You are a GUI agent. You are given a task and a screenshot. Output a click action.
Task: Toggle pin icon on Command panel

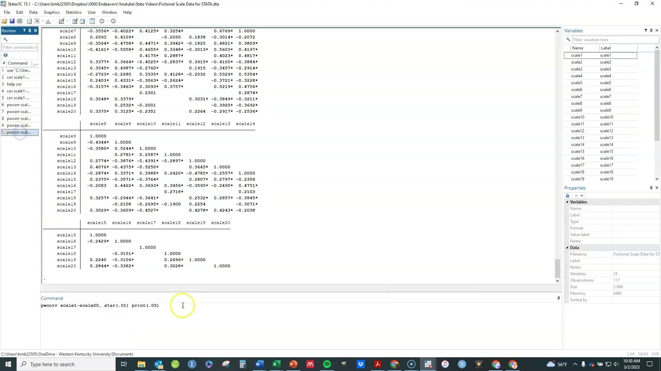[558, 298]
